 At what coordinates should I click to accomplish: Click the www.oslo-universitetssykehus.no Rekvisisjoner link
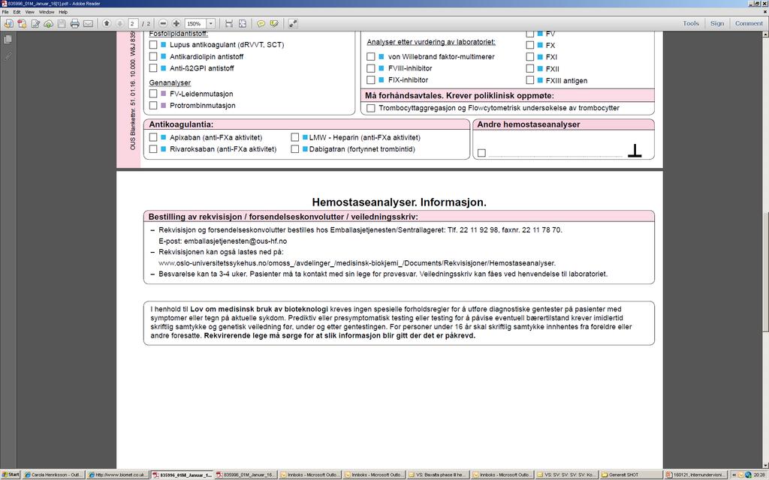(357, 263)
